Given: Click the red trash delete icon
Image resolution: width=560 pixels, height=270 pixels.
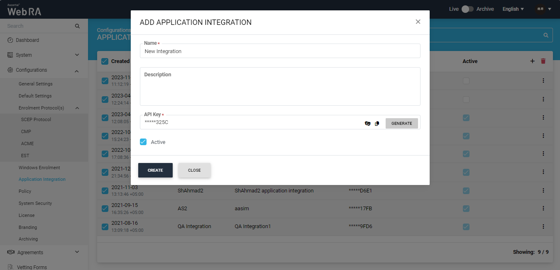Looking at the screenshot, I should click(543, 61).
